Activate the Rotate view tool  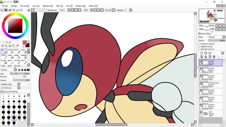point(10,46)
